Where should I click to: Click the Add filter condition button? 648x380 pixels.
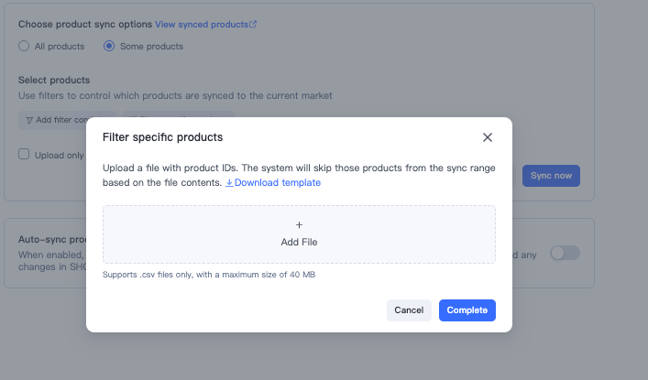point(67,120)
